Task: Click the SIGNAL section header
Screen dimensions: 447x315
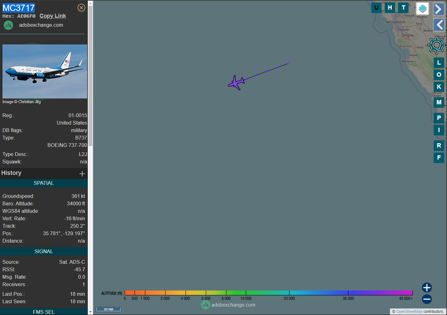Action: pos(44,252)
